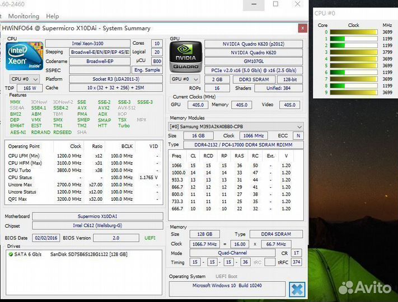Click the CR value 1T
Image resolution: width=398 pixels, height=302 pixels.
296,253
